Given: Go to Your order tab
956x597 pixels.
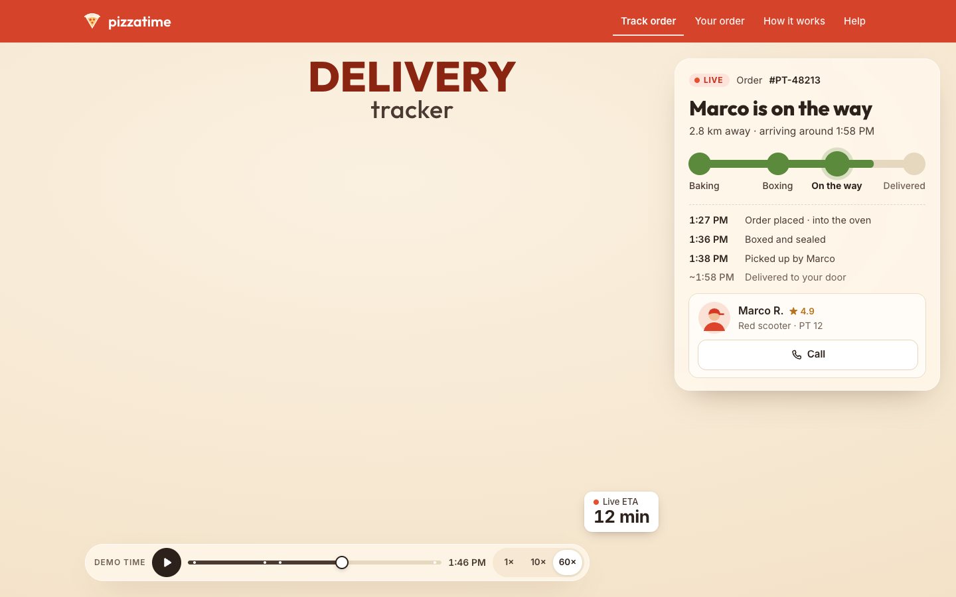Looking at the screenshot, I should pyautogui.click(x=720, y=21).
